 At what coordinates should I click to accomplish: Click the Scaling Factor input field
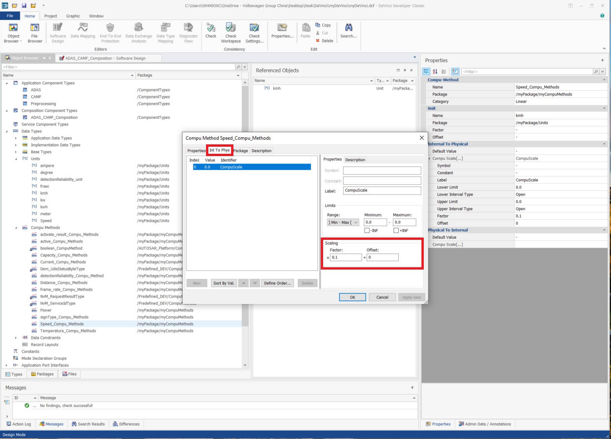pos(346,257)
